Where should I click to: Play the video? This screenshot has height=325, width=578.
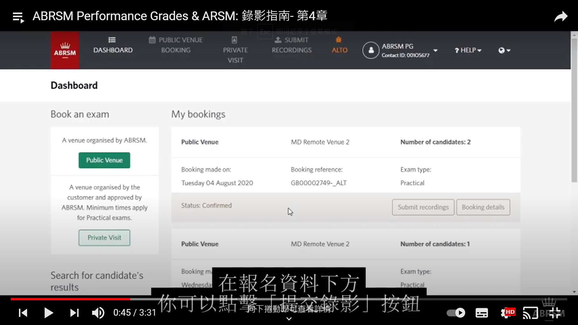[48, 313]
